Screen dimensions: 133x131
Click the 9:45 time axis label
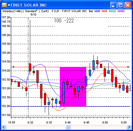pos(87,123)
